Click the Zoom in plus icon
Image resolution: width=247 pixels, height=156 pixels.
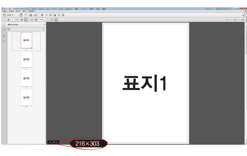36,20
